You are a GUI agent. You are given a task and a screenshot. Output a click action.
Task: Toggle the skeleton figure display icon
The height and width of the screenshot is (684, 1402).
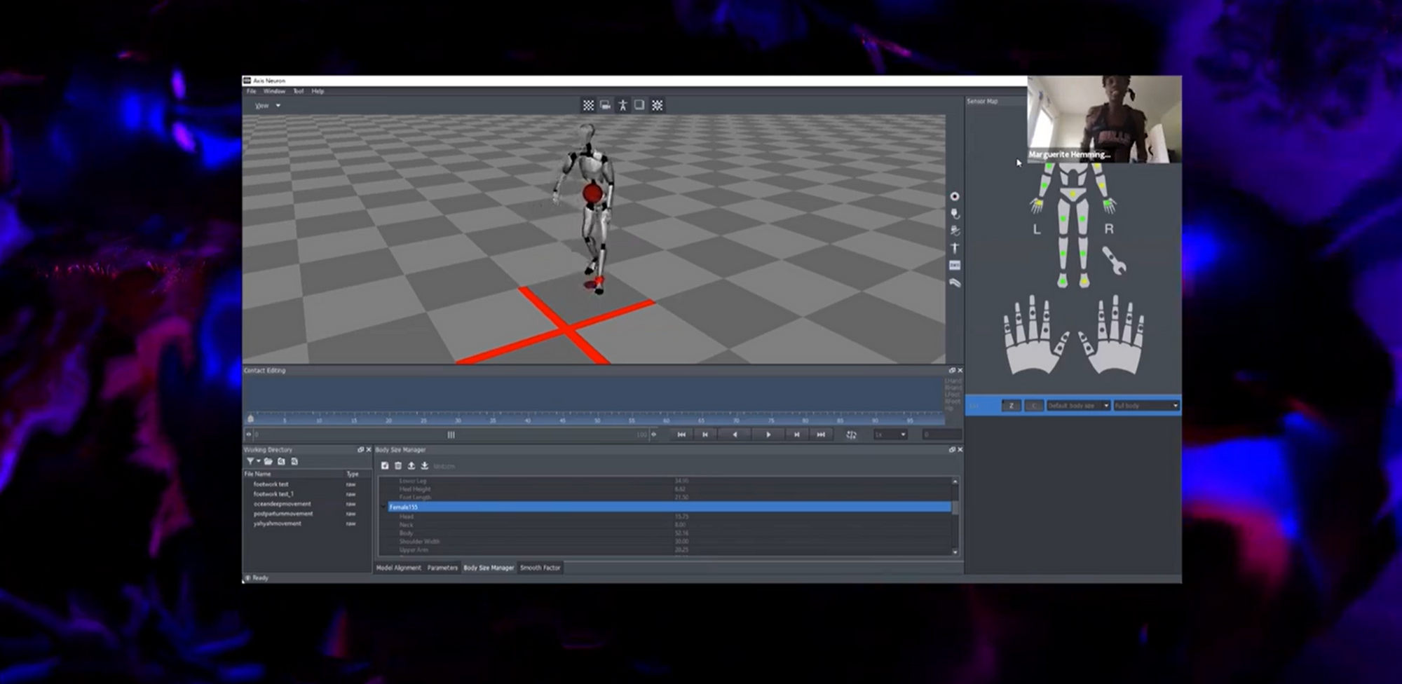tap(622, 105)
